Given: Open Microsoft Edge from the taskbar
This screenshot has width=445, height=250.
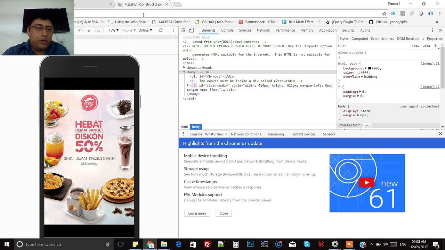Looking at the screenshot, I should point(178,244).
